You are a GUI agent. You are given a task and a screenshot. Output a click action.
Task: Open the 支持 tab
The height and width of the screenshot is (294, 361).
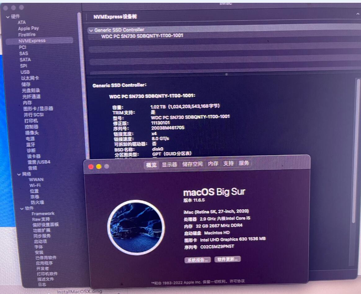pos(228,163)
